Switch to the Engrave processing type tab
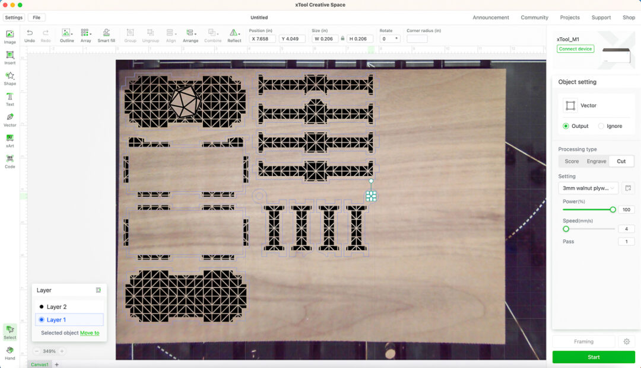641x368 pixels. click(596, 161)
